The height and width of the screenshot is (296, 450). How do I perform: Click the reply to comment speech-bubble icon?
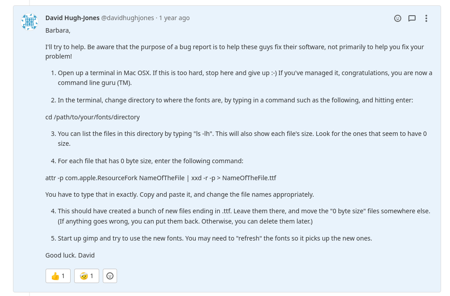tap(412, 18)
